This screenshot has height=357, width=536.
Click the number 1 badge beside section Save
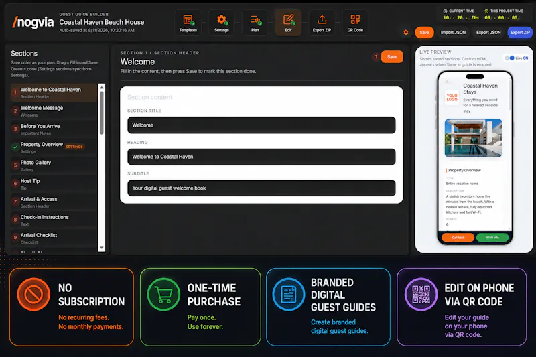(x=376, y=57)
